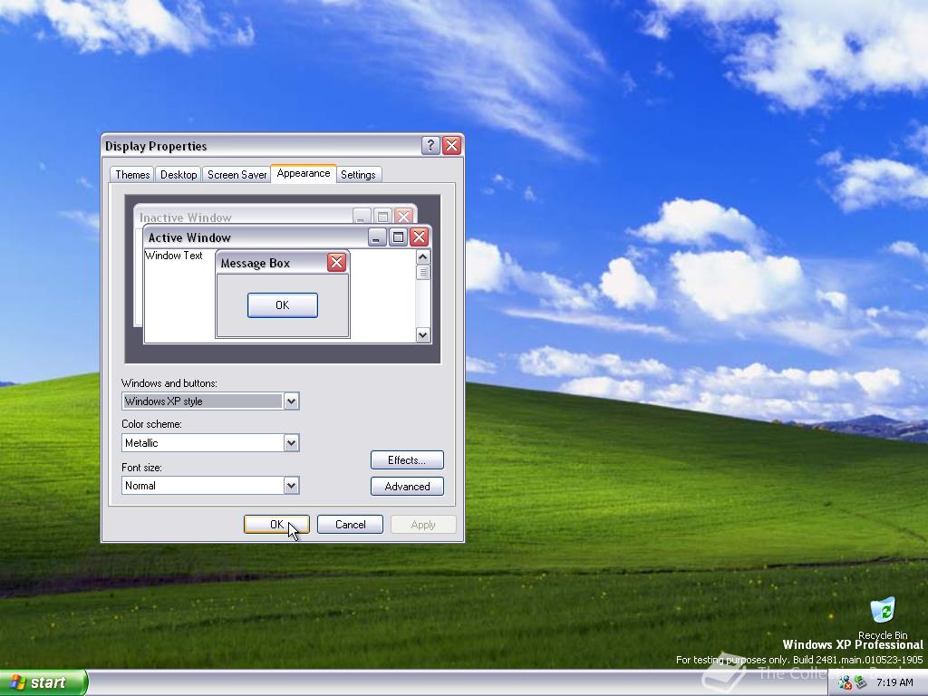The height and width of the screenshot is (696, 928).
Task: Click the Inactive Window preview close button
Action: click(403, 217)
